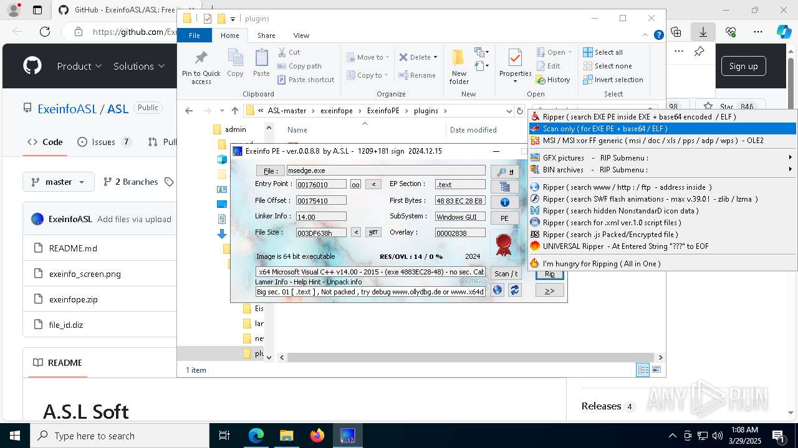This screenshot has width=798, height=448.
Task: Click the Sign up button on GitHub
Action: pyautogui.click(x=743, y=66)
